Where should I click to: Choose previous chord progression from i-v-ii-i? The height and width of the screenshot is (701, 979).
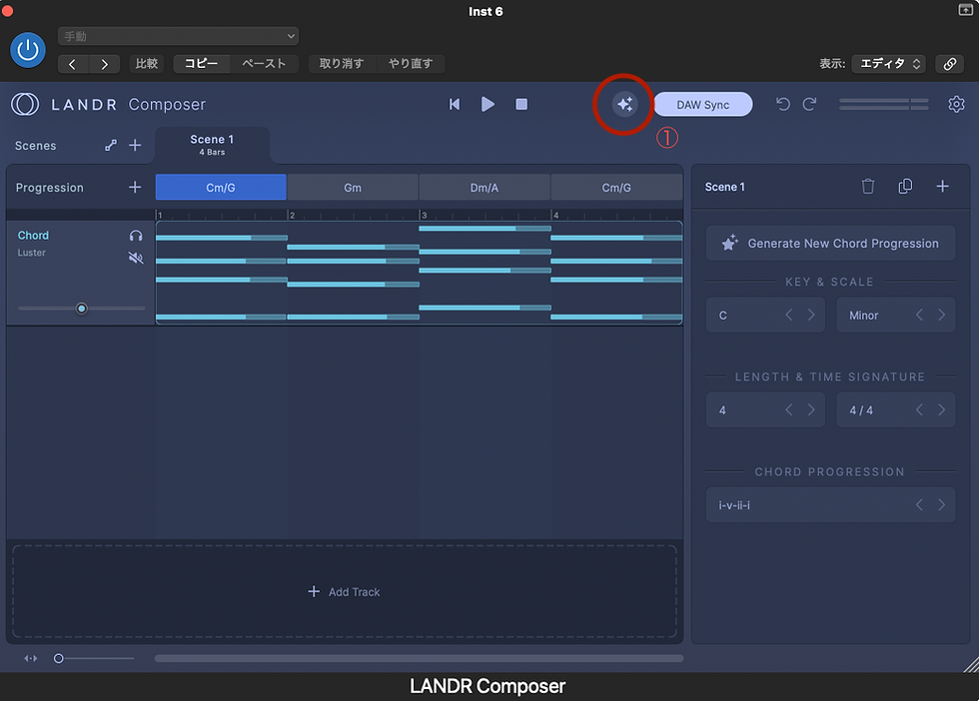click(x=919, y=505)
